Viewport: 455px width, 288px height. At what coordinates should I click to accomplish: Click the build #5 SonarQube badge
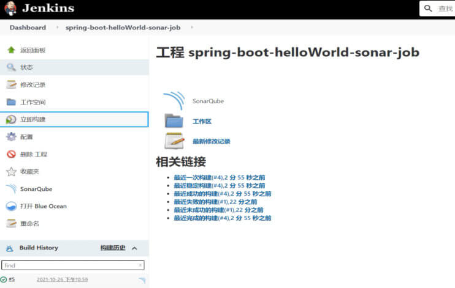pyautogui.click(x=142, y=280)
